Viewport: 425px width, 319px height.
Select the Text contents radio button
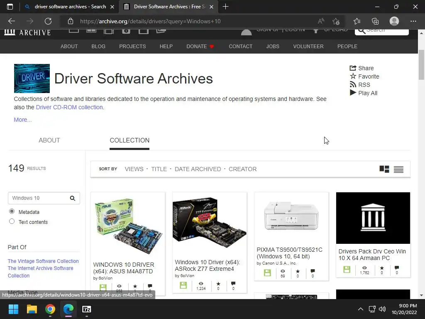point(12,221)
